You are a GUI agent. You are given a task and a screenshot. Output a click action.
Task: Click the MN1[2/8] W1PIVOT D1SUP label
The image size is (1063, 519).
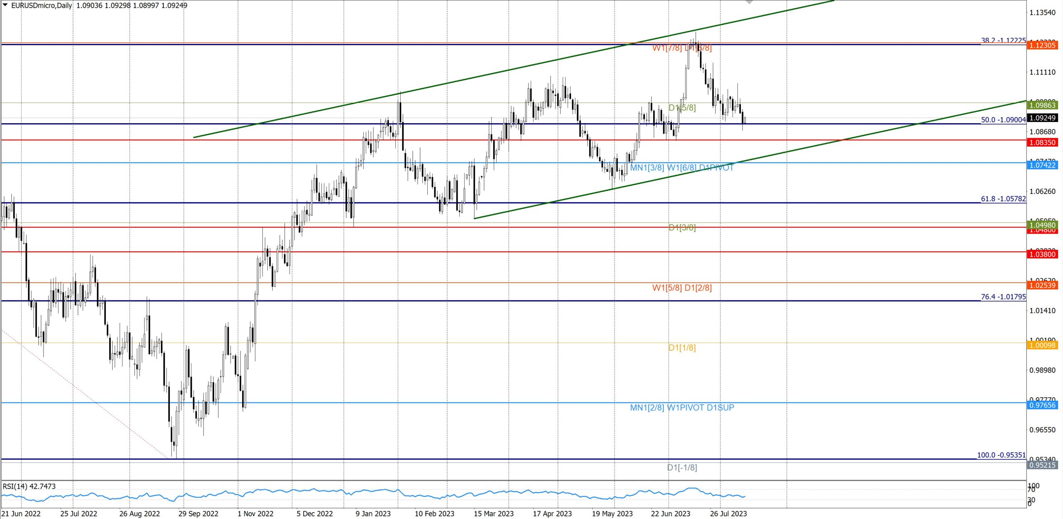click(x=682, y=407)
